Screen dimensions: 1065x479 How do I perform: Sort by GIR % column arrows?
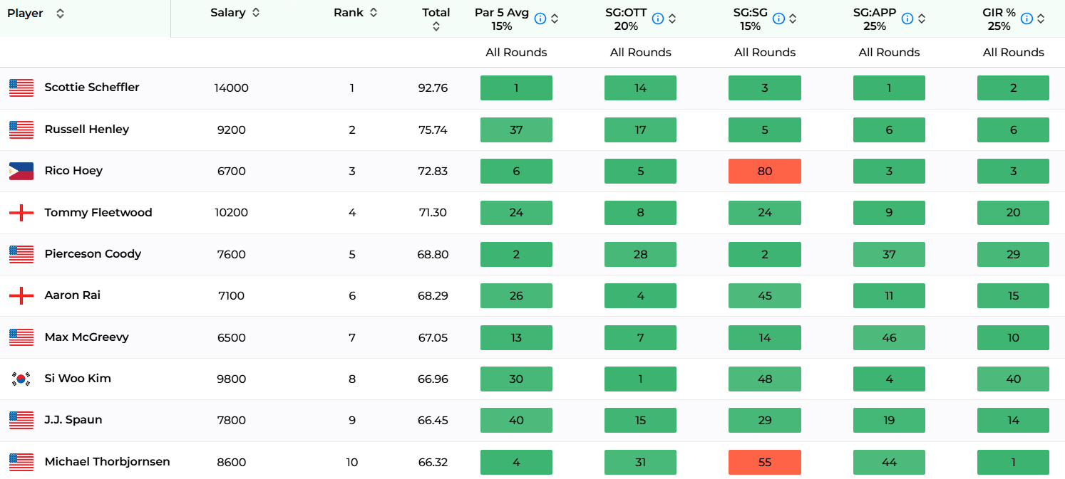[1041, 19]
